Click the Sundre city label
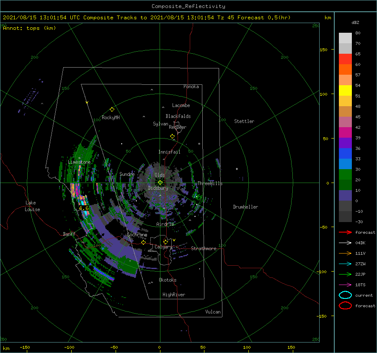 pyautogui.click(x=127, y=174)
